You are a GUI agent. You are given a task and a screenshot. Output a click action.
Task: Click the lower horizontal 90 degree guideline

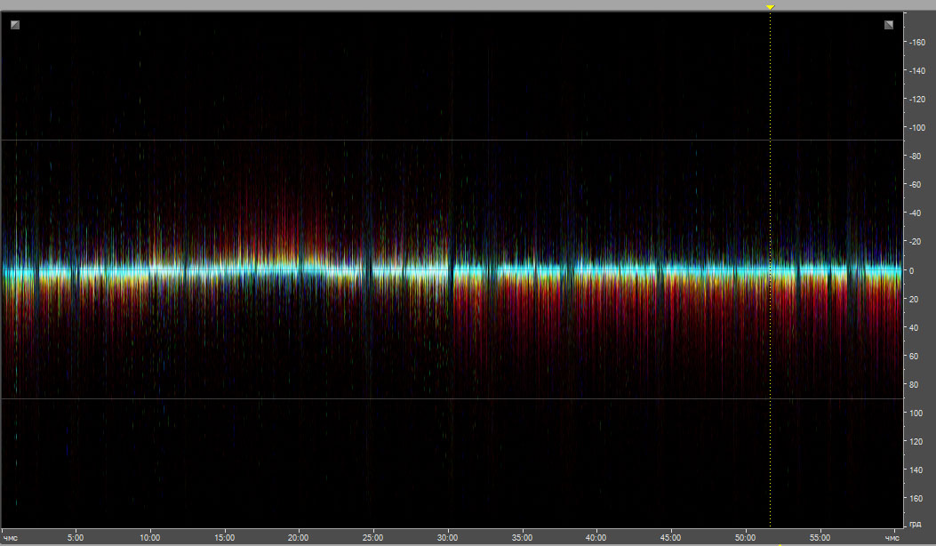(x=444, y=399)
